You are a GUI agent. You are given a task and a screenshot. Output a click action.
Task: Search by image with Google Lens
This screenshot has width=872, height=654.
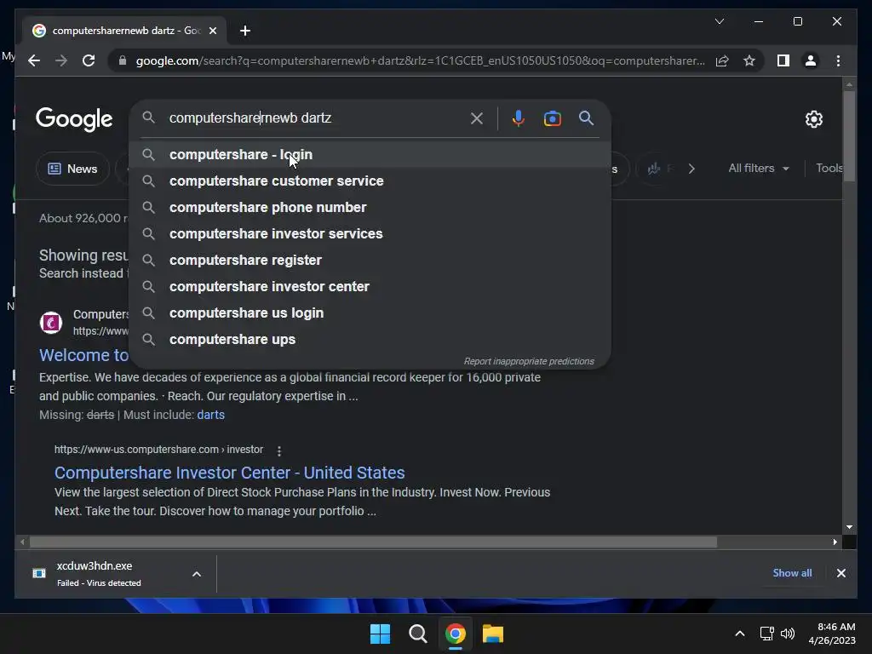click(552, 118)
